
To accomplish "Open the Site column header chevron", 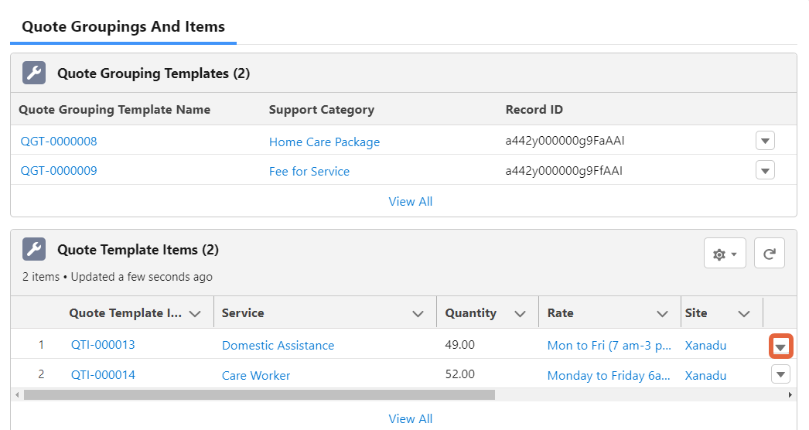I will pyautogui.click(x=744, y=314).
